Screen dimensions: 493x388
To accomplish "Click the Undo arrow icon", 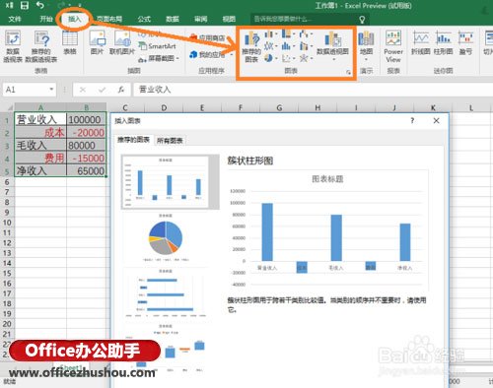I will point(40,5).
